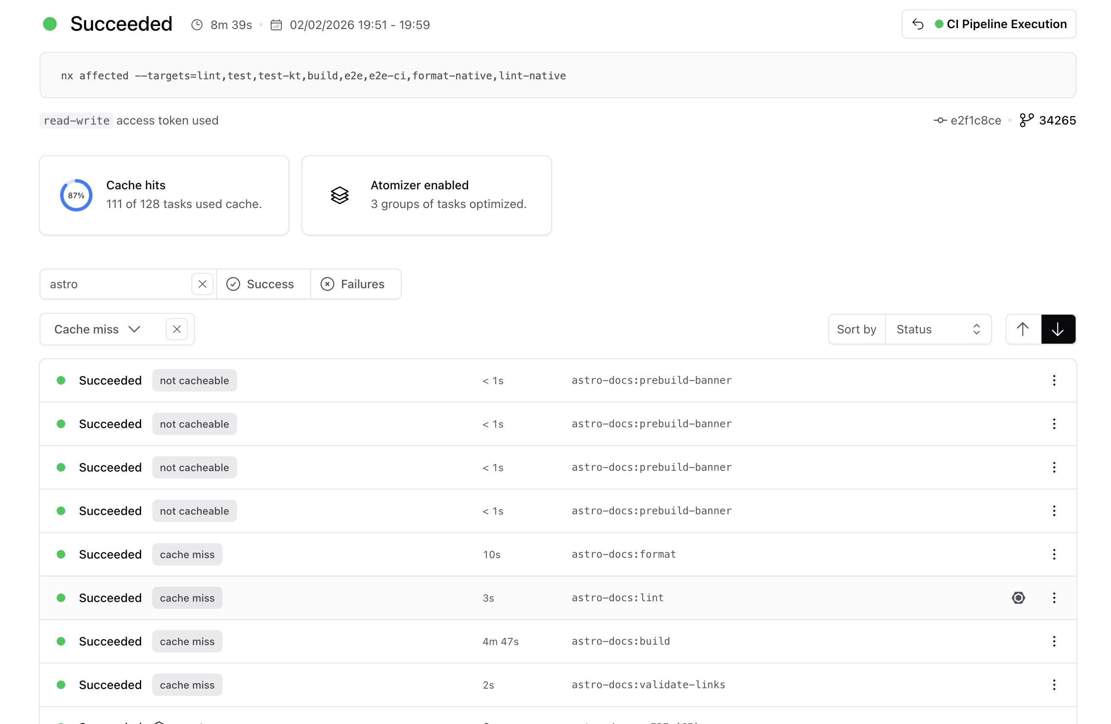This screenshot has width=1111, height=724.
Task: Click the green status dot beside Succeeded heading
Action: point(50,23)
